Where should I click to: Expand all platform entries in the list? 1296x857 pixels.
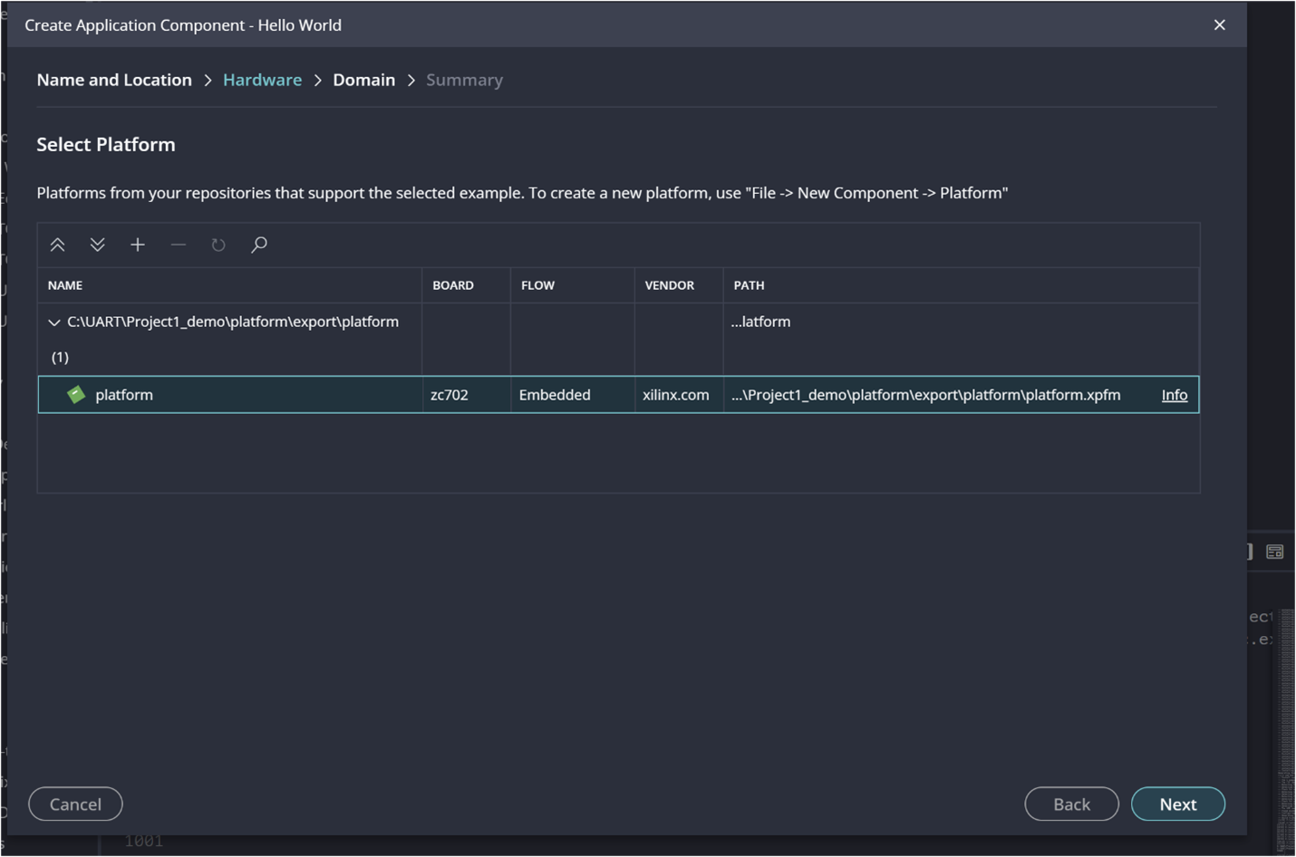tap(97, 244)
